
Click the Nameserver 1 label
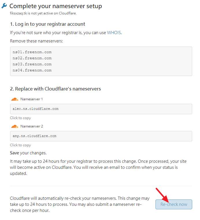32,99
